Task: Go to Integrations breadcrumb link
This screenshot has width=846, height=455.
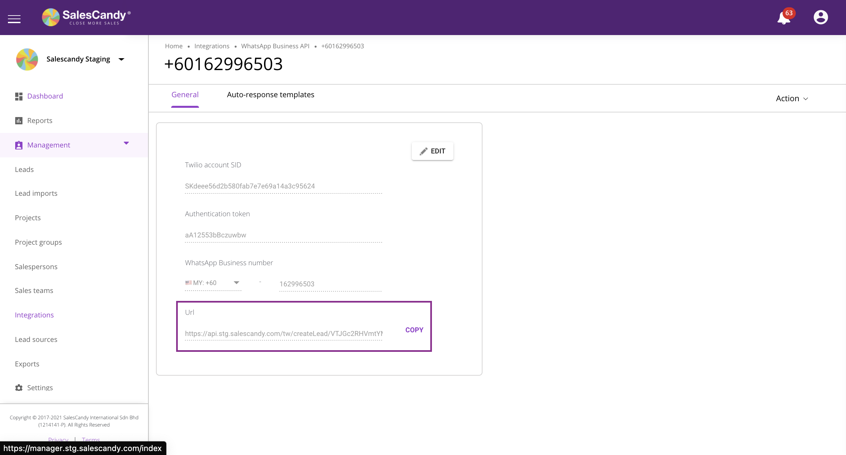Action: (x=211, y=46)
